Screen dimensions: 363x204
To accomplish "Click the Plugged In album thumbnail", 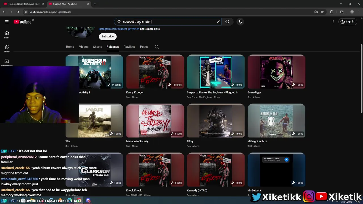I will (216, 72).
